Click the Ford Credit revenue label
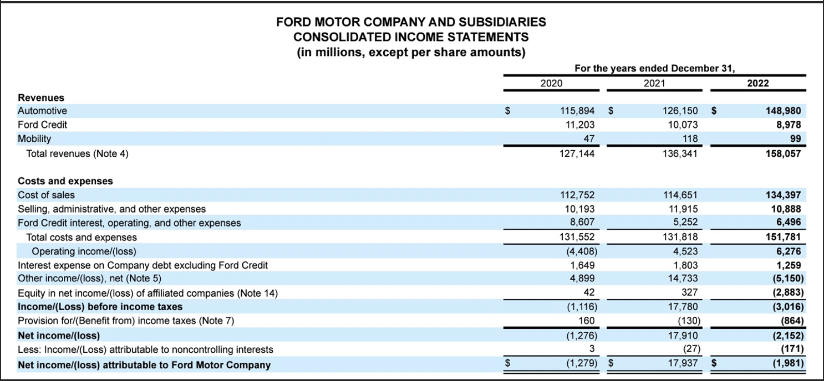Screen dimensions: 824x381 (42, 124)
